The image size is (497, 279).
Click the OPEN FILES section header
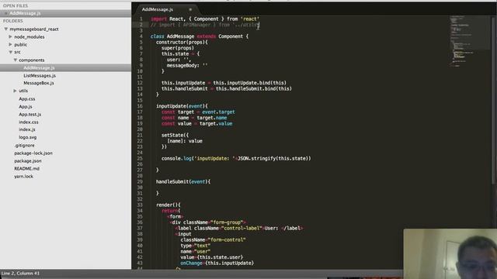pyautogui.click(x=16, y=5)
